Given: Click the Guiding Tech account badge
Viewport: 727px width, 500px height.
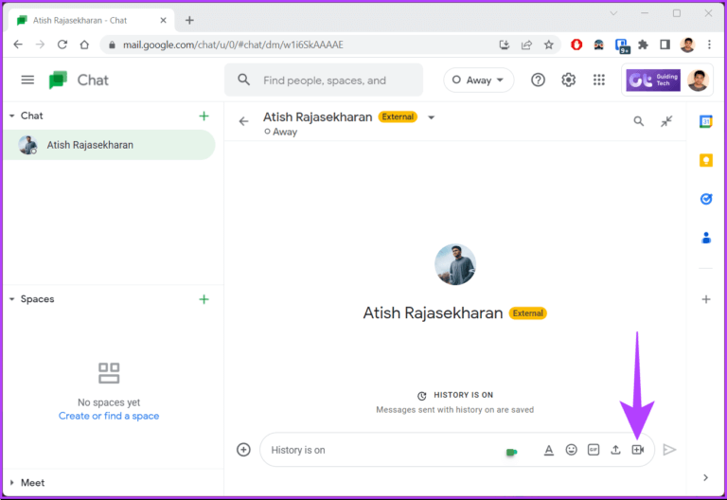Looking at the screenshot, I should coord(653,80).
